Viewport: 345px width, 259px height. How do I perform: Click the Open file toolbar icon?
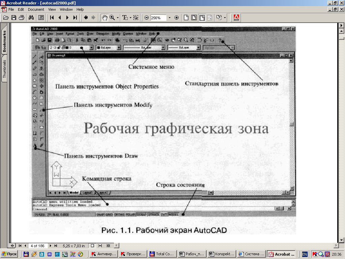pyautogui.click(x=6, y=18)
